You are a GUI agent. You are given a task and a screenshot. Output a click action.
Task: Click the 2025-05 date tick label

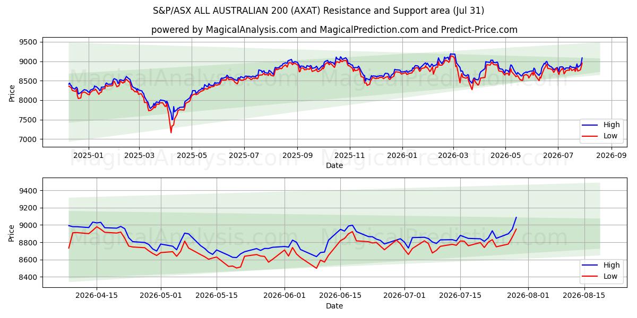(192, 155)
